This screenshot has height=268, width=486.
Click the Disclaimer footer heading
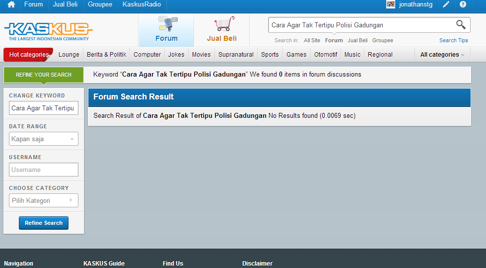click(x=257, y=264)
